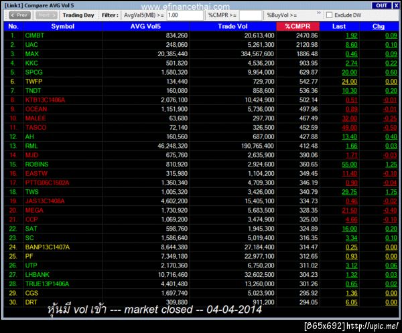Click MAX trade volume 384,567,600
Screen dimensions: 402x333
(257, 54)
